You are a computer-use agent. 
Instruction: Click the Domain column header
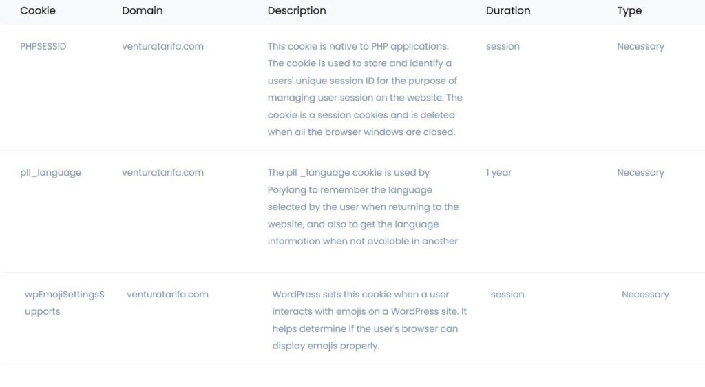point(142,10)
